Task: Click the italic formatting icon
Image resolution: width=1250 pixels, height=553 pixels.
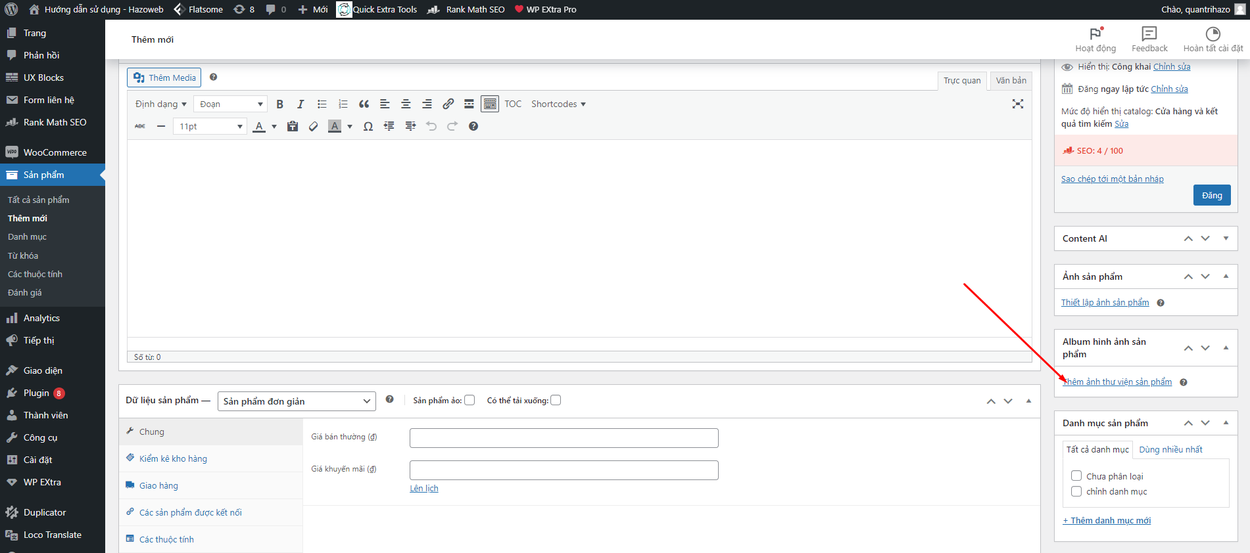Action: (300, 104)
